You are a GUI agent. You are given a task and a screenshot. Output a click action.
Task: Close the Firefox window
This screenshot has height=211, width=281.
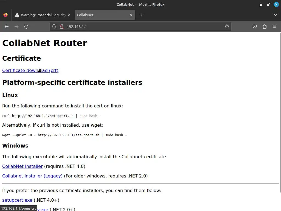tap(276, 4)
